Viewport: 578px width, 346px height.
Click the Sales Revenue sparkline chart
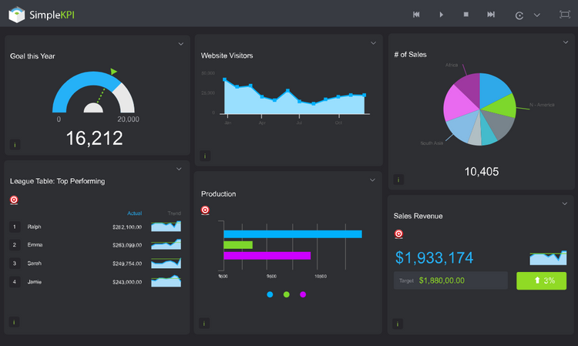[x=548, y=257]
